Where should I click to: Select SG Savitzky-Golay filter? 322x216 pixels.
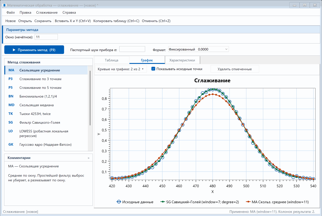click(x=46, y=123)
